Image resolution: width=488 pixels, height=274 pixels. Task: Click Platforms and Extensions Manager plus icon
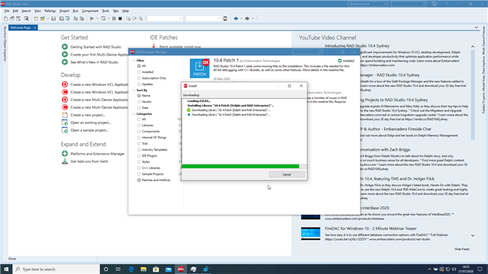point(65,154)
